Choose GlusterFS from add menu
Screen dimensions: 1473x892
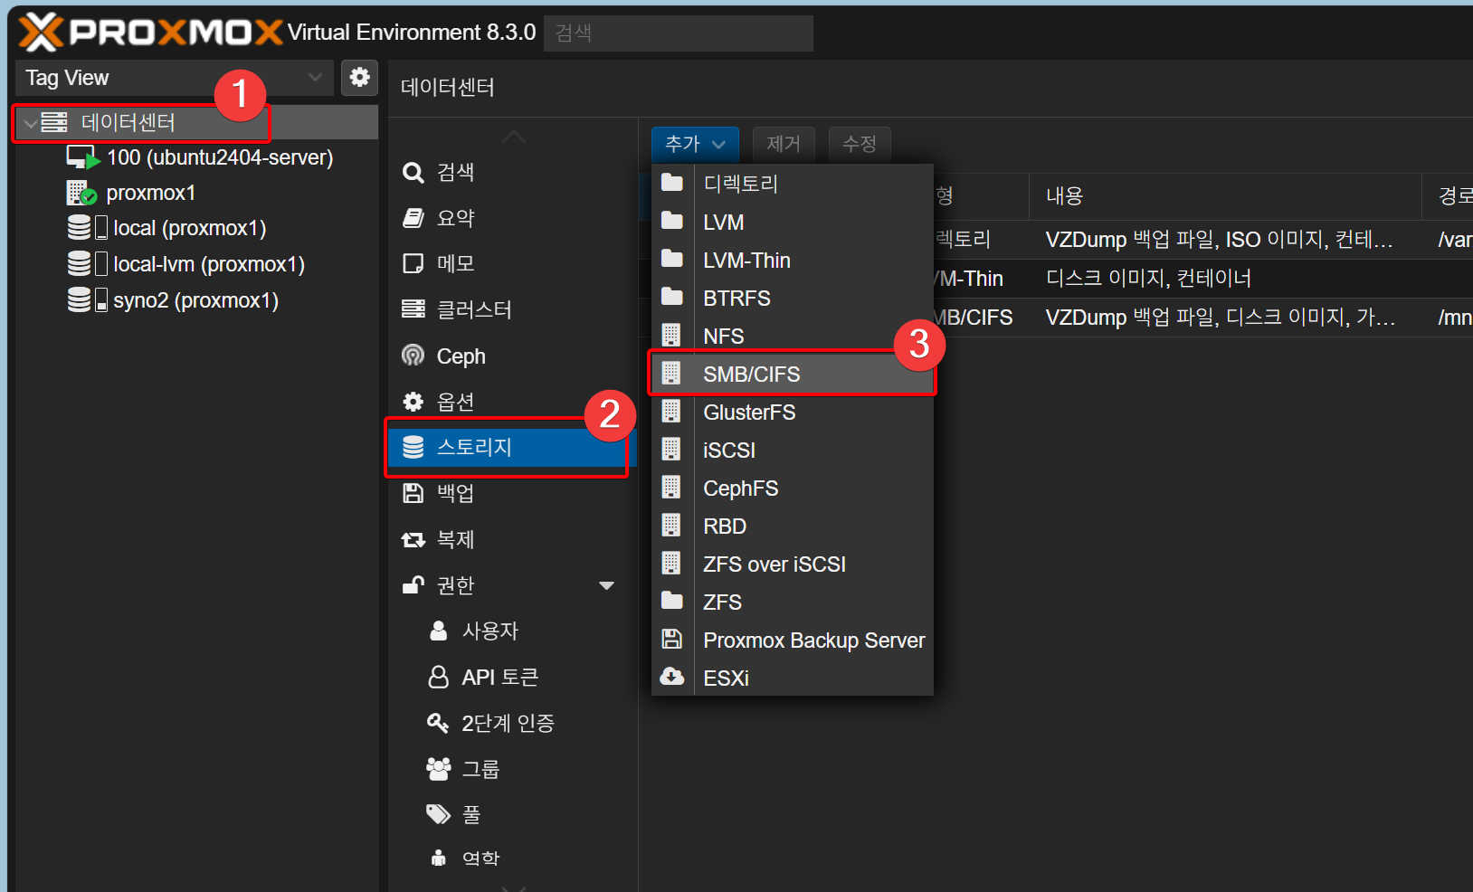[x=793, y=412]
